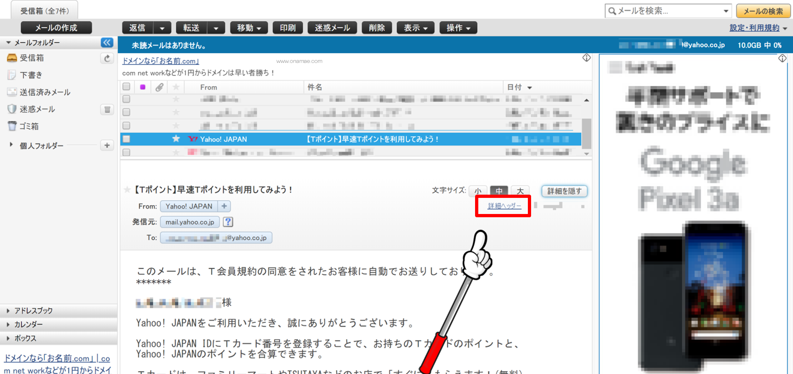Expand the ボックス section
Image resolution: width=793 pixels, height=374 pixels.
(x=8, y=338)
